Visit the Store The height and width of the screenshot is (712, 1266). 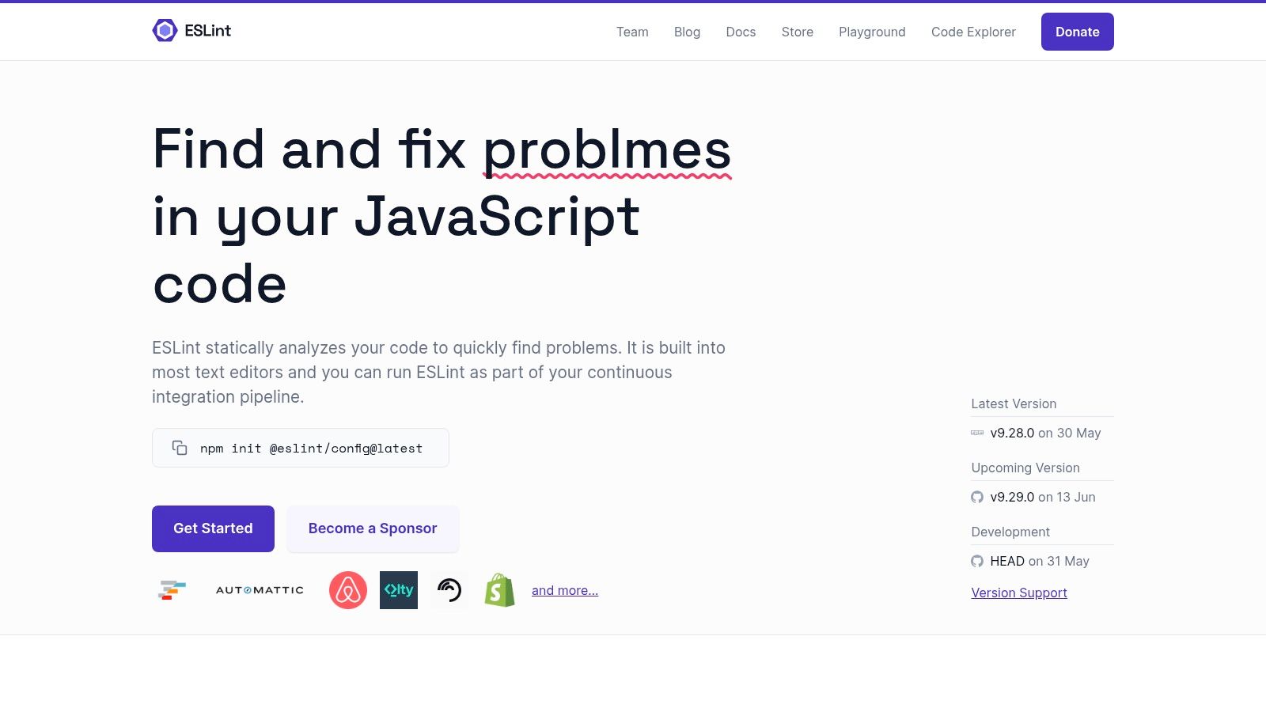tap(797, 32)
